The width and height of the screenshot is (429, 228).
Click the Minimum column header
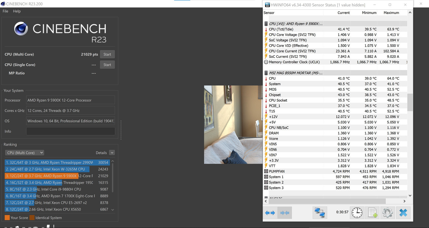tap(369, 13)
